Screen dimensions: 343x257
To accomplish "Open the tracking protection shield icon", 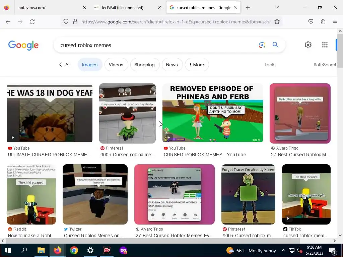I will click(x=66, y=21).
